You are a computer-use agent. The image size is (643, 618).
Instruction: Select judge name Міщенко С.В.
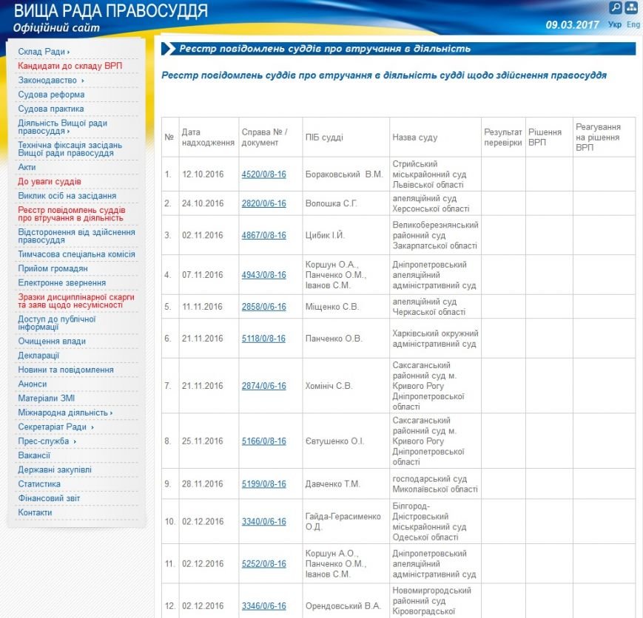(x=331, y=307)
